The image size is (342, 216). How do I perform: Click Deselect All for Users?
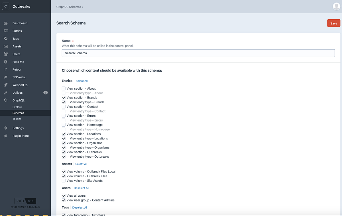click(82, 188)
